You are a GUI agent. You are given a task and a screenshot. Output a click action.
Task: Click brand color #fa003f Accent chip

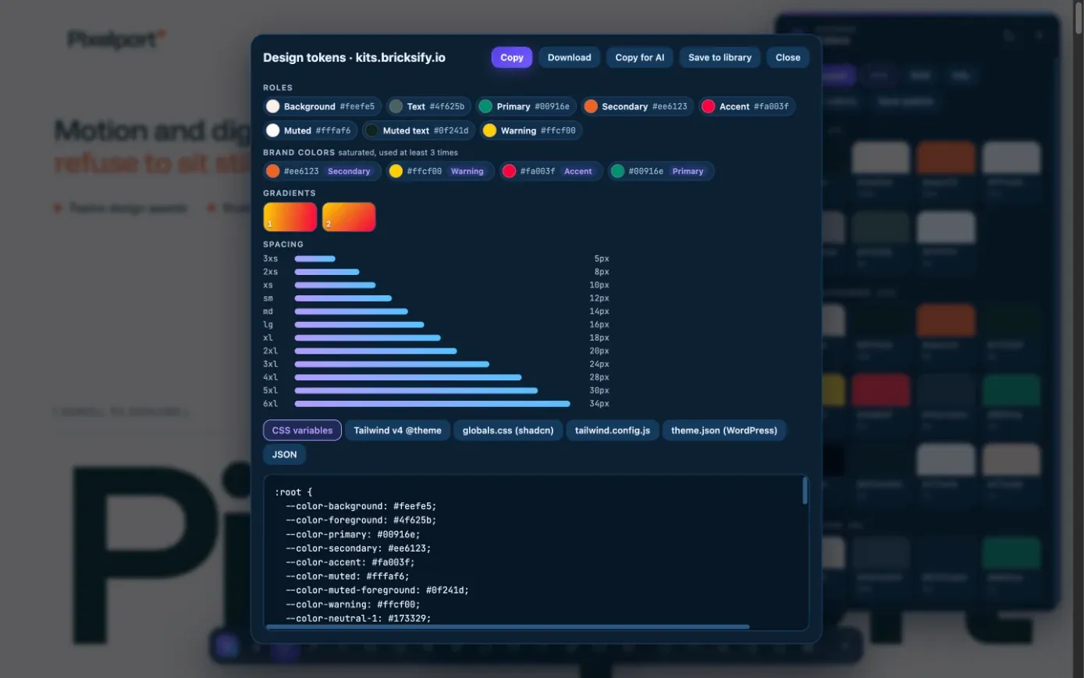click(551, 171)
